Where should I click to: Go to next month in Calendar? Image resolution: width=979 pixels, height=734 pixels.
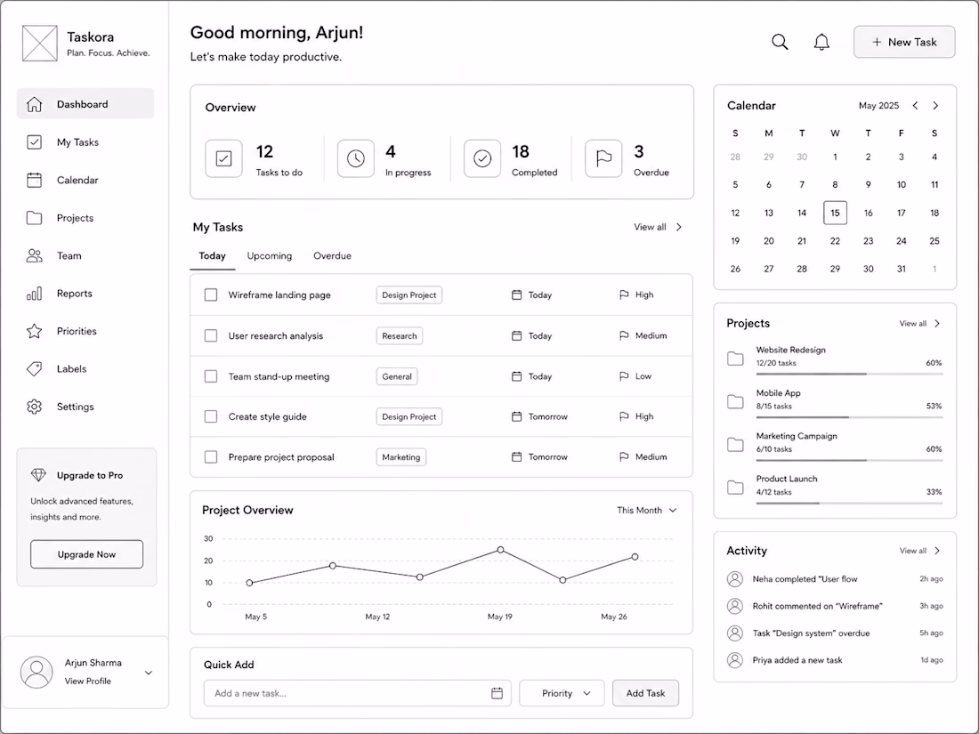tap(935, 106)
